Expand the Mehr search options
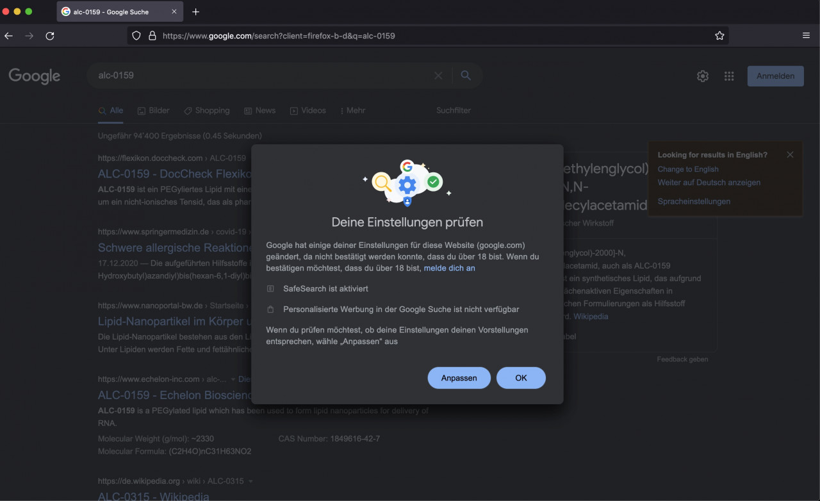Viewport: 820px width, 501px height. (x=352, y=110)
